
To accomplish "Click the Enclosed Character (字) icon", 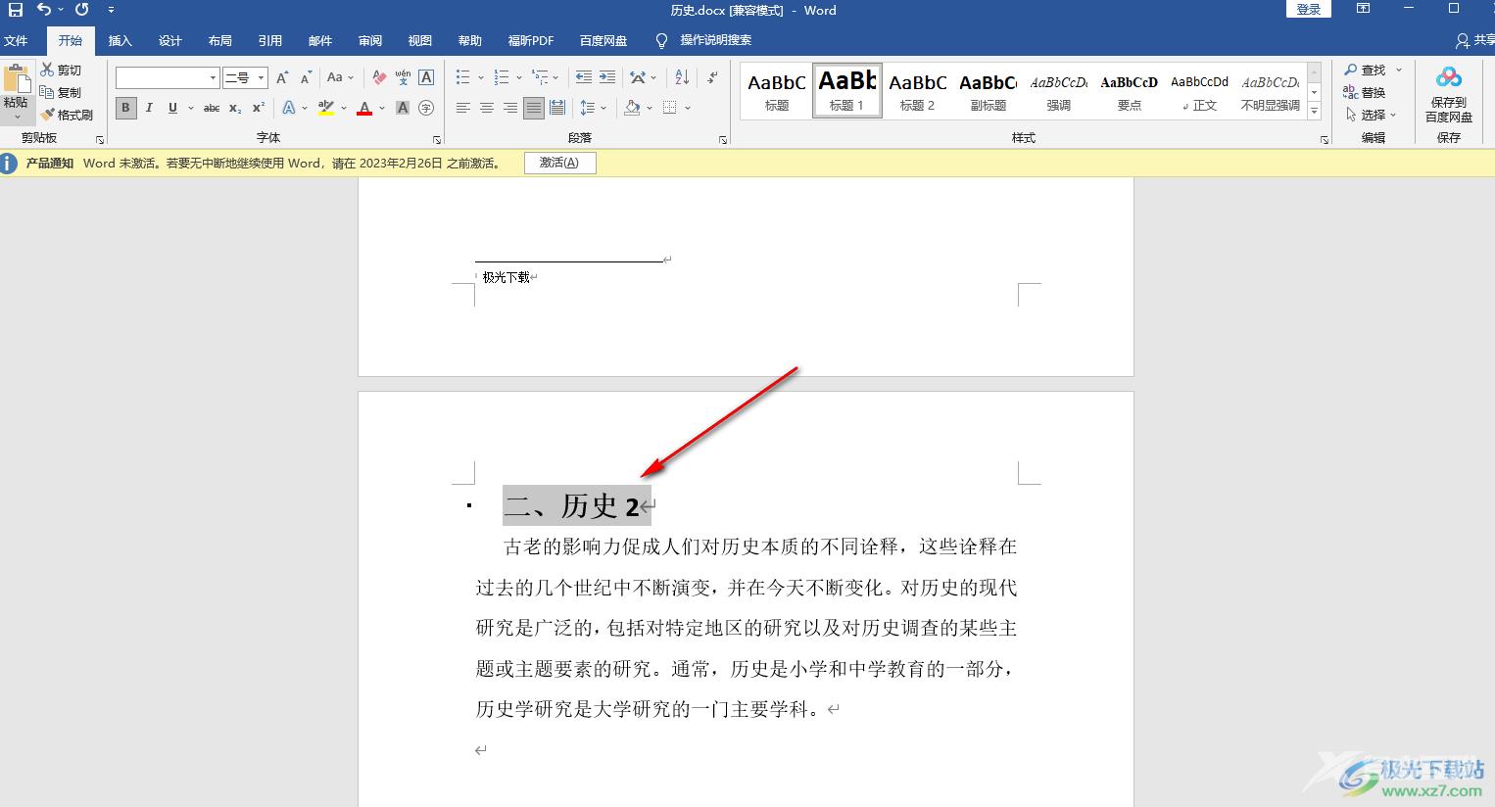I will point(426,108).
